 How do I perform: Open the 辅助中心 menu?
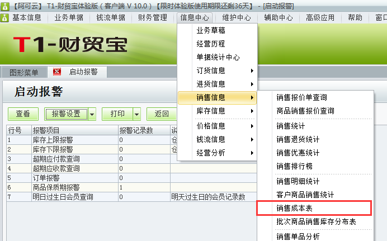point(279,18)
